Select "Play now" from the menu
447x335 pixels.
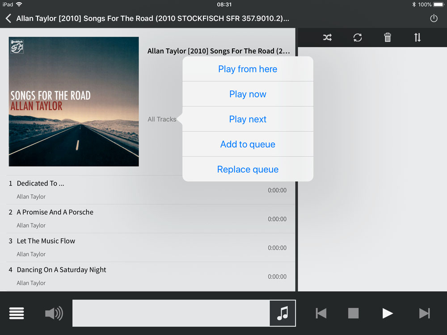click(x=248, y=94)
